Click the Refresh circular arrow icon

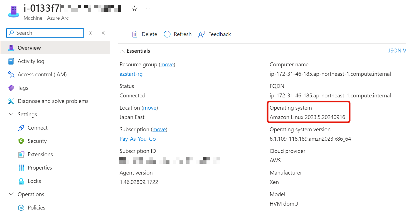point(167,34)
